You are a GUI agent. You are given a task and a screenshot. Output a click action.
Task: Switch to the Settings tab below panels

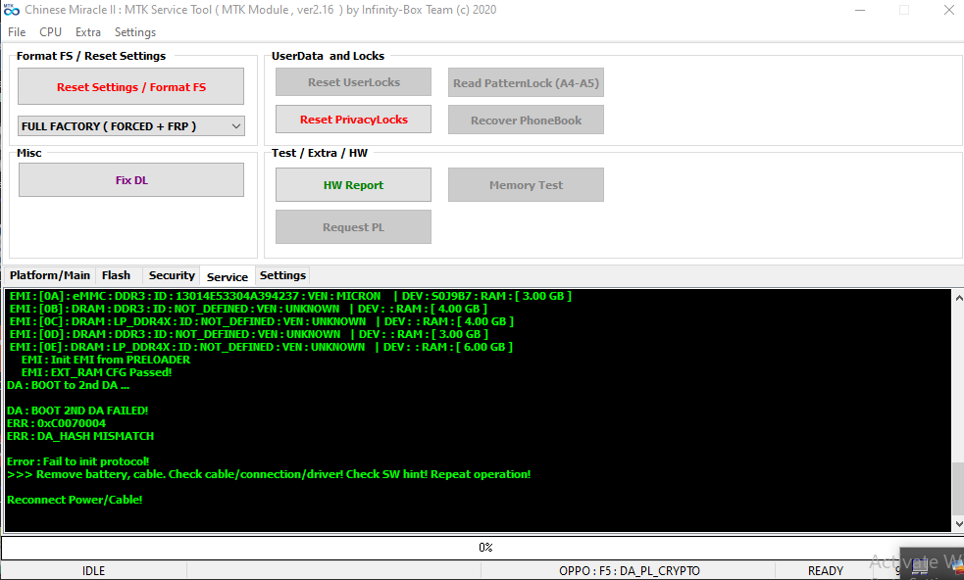click(x=282, y=275)
